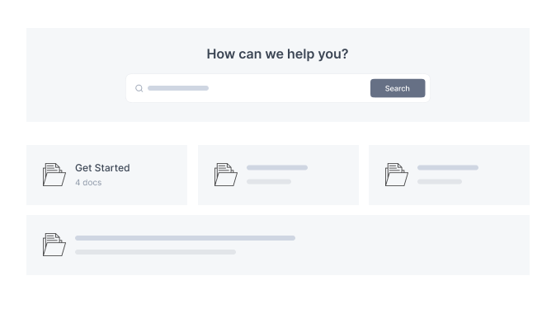Click the Search button
This screenshot has height=313, width=556.
(398, 88)
